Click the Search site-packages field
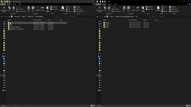The image size is (191, 107). [77, 17]
